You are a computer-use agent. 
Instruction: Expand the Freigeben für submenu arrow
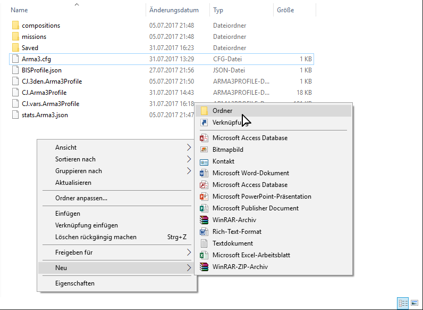189,252
